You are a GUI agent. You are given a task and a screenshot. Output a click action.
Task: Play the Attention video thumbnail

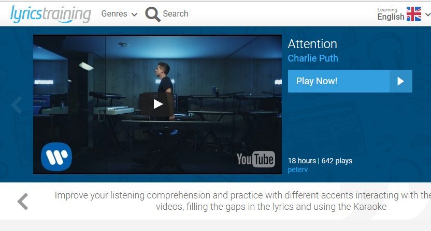click(157, 104)
